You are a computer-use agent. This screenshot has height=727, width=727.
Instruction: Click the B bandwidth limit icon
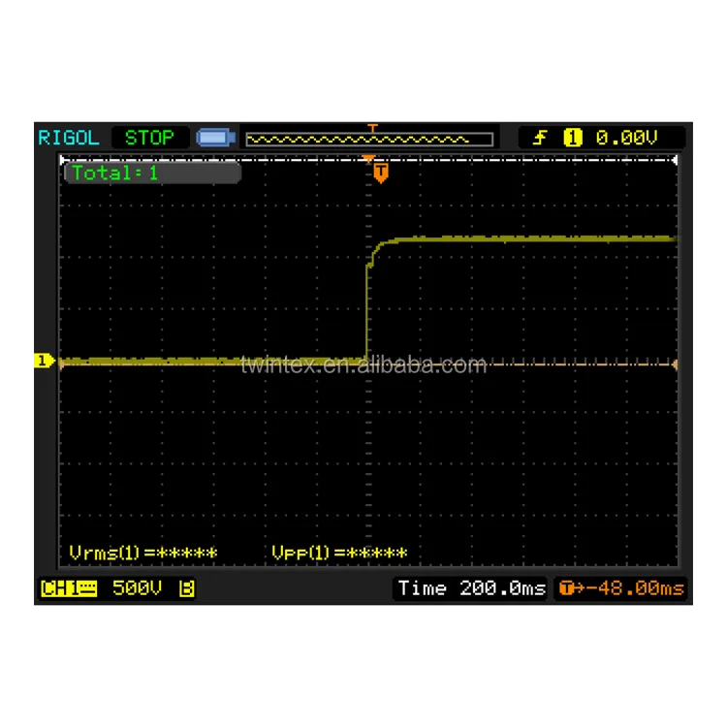187,588
